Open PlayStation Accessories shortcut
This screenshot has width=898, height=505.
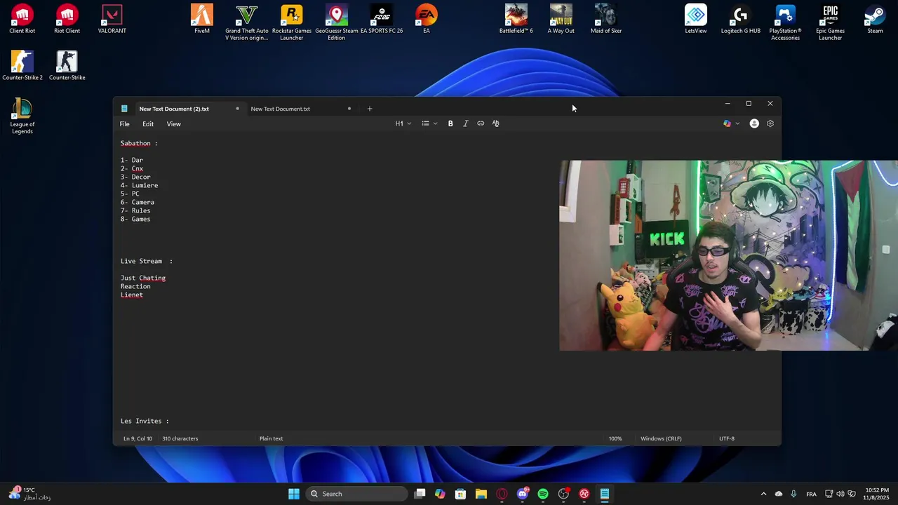pyautogui.click(x=786, y=22)
